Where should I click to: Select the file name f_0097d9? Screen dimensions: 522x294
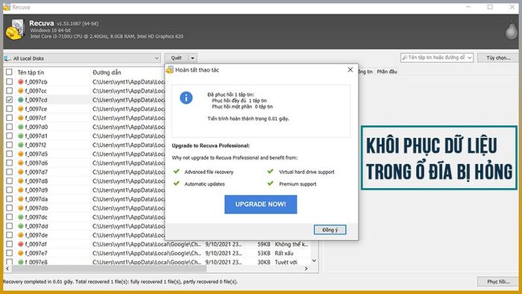(x=37, y=190)
